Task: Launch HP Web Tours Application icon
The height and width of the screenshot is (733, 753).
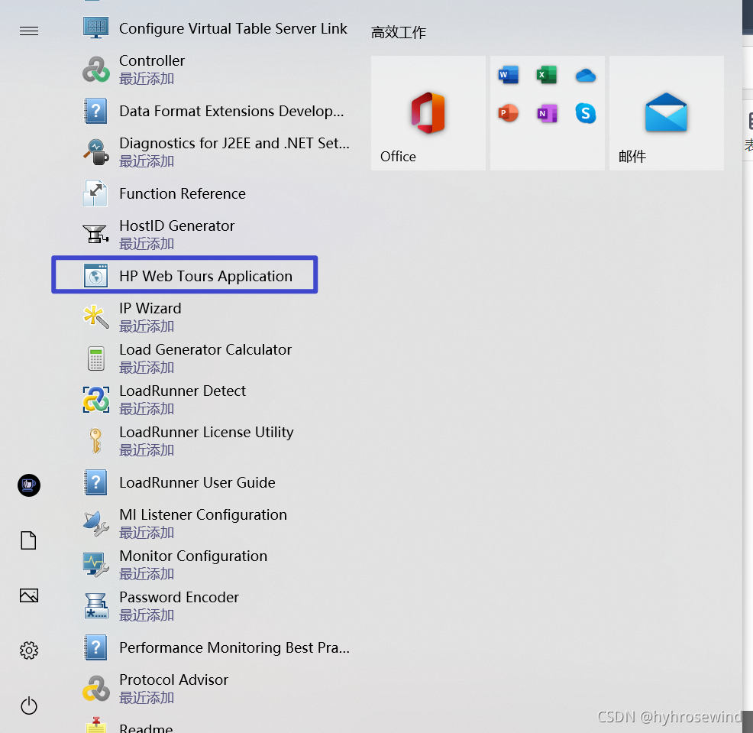Action: click(x=95, y=275)
